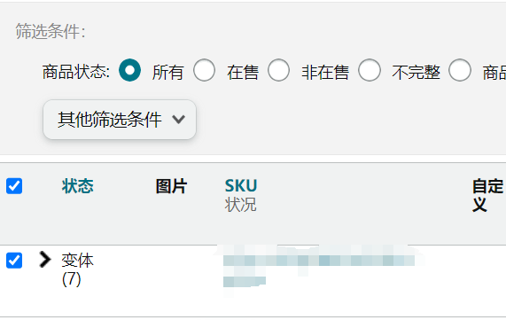This screenshot has width=506, height=320.
Task: Select the radio button before 商品 at right edge
Action: click(x=460, y=70)
